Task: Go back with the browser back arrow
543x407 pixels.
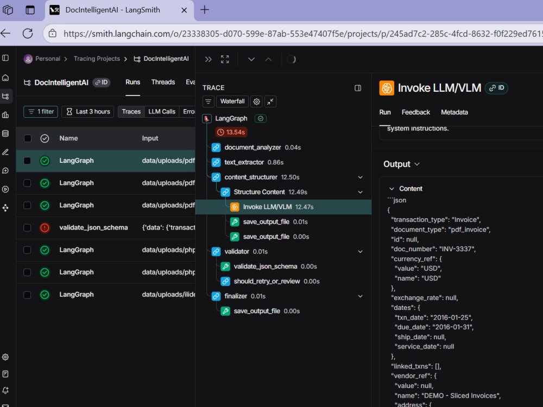Action: click(5, 34)
